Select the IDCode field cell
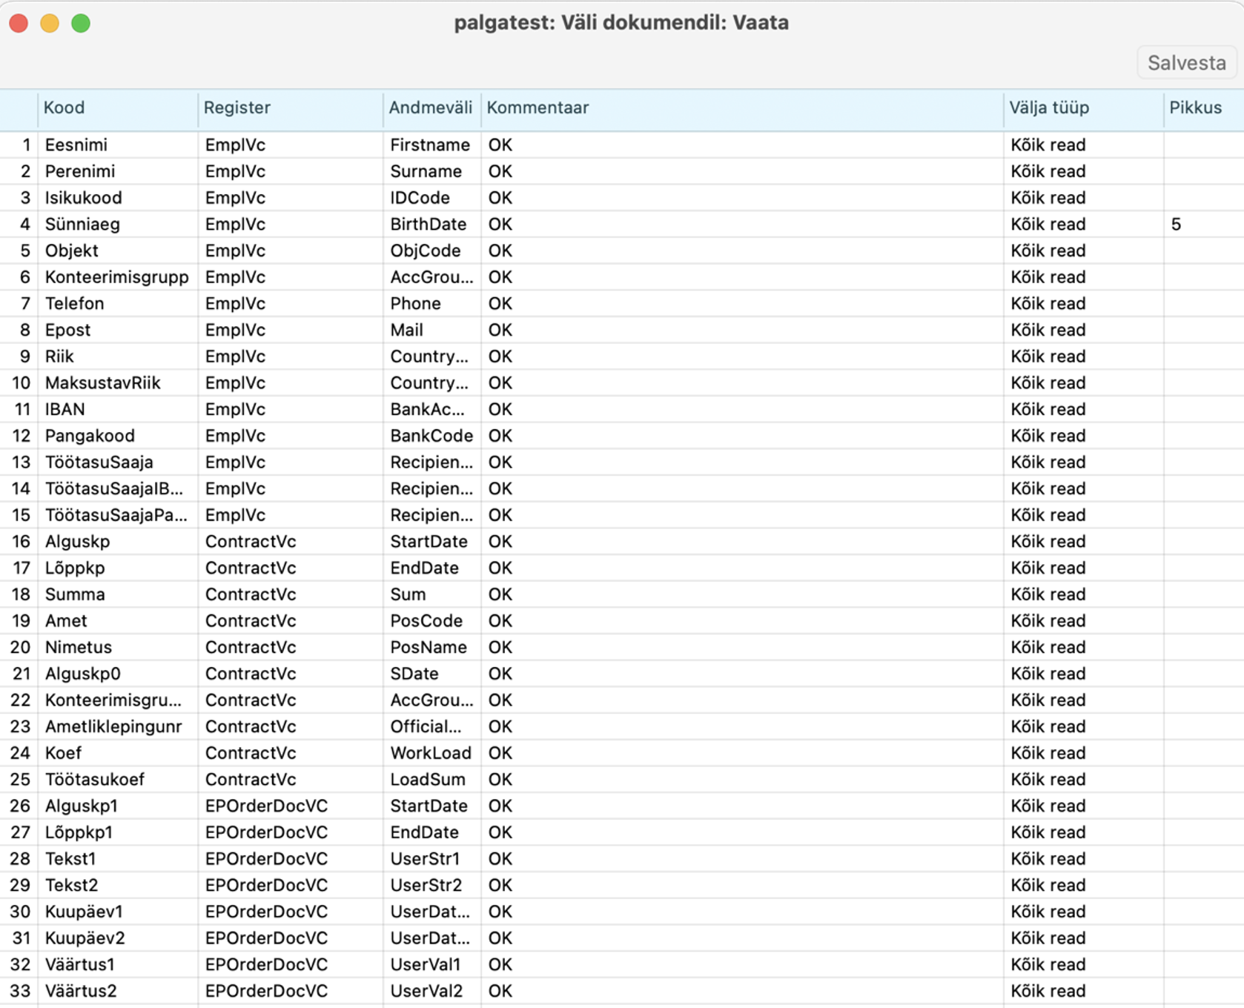The image size is (1244, 1008). coord(432,198)
